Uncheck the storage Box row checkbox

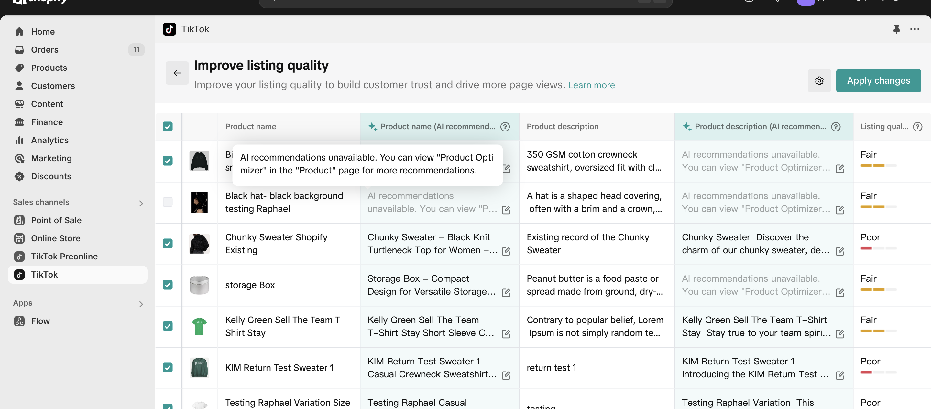(x=168, y=285)
